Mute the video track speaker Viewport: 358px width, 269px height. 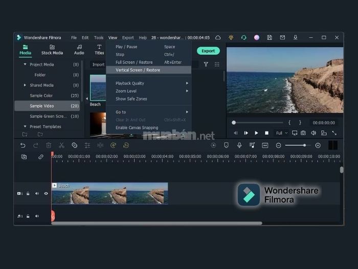37,194
